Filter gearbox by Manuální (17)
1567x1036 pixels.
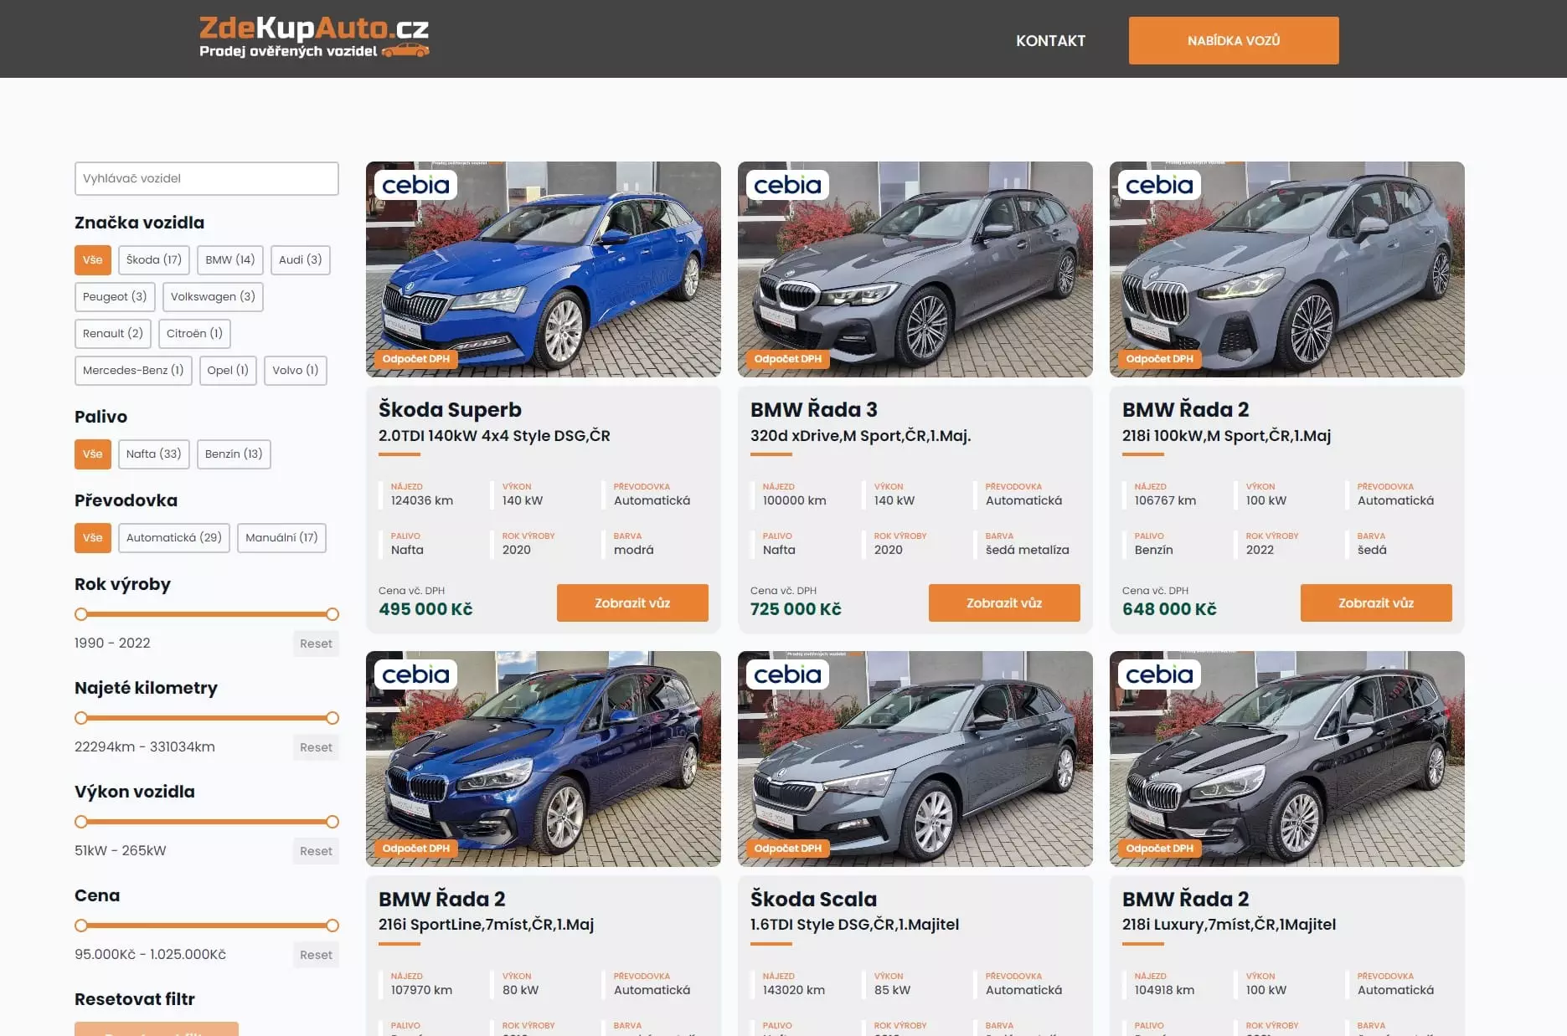point(281,537)
